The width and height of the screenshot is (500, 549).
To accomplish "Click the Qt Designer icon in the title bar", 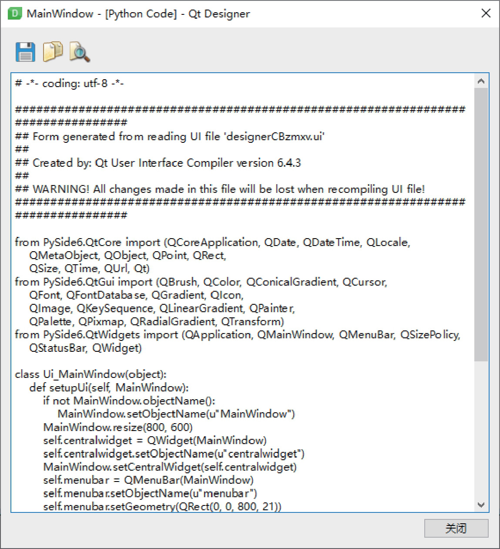I will pyautogui.click(x=15, y=13).
